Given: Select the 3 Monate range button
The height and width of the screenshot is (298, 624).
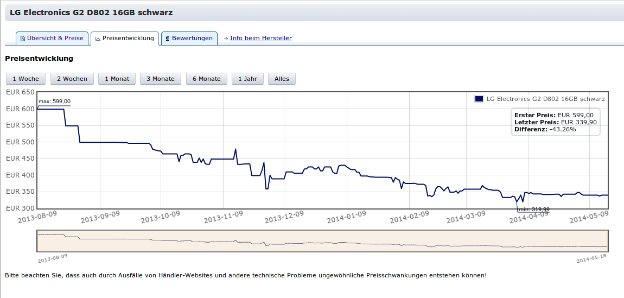Looking at the screenshot, I should (x=161, y=79).
